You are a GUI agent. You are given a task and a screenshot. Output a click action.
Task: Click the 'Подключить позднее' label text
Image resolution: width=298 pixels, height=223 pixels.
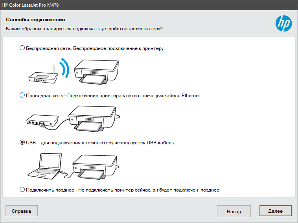pyautogui.click(x=123, y=190)
